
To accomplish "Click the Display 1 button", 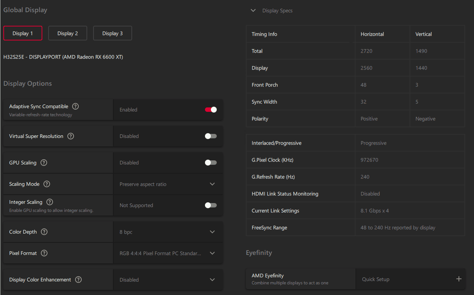I will click(x=23, y=33).
